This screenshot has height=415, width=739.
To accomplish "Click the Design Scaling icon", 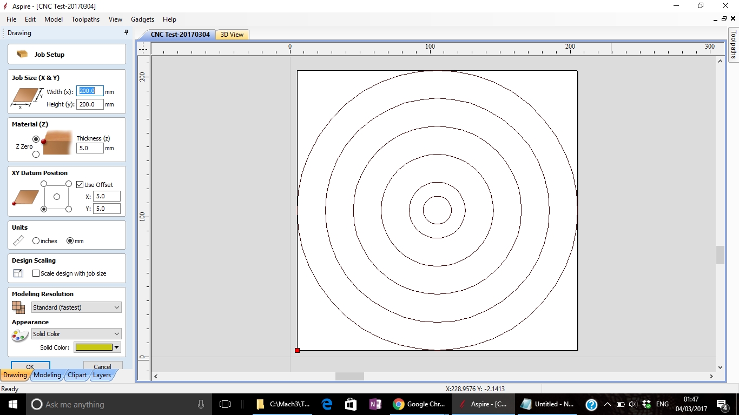I will tap(18, 273).
